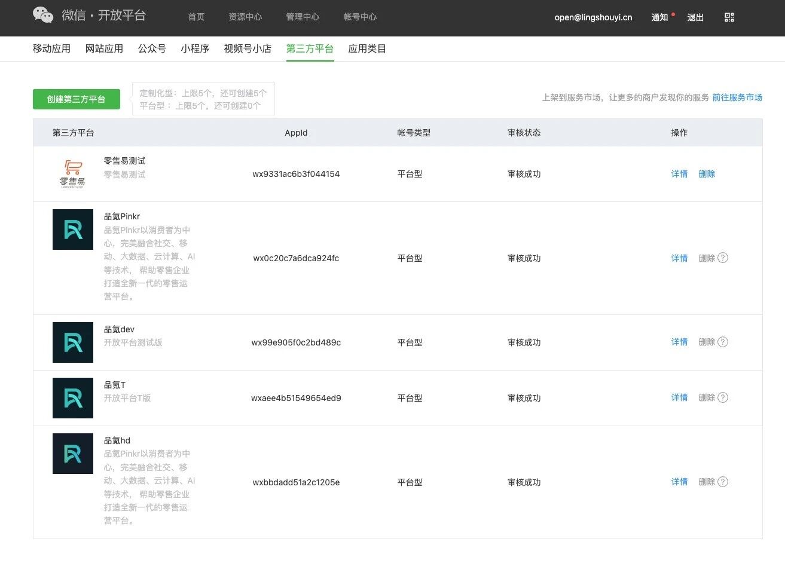Click the AppId wx99e905f0c2bd489c

pos(296,342)
